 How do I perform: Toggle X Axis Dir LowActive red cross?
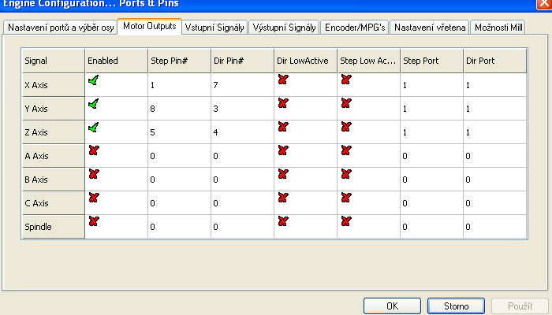point(282,80)
